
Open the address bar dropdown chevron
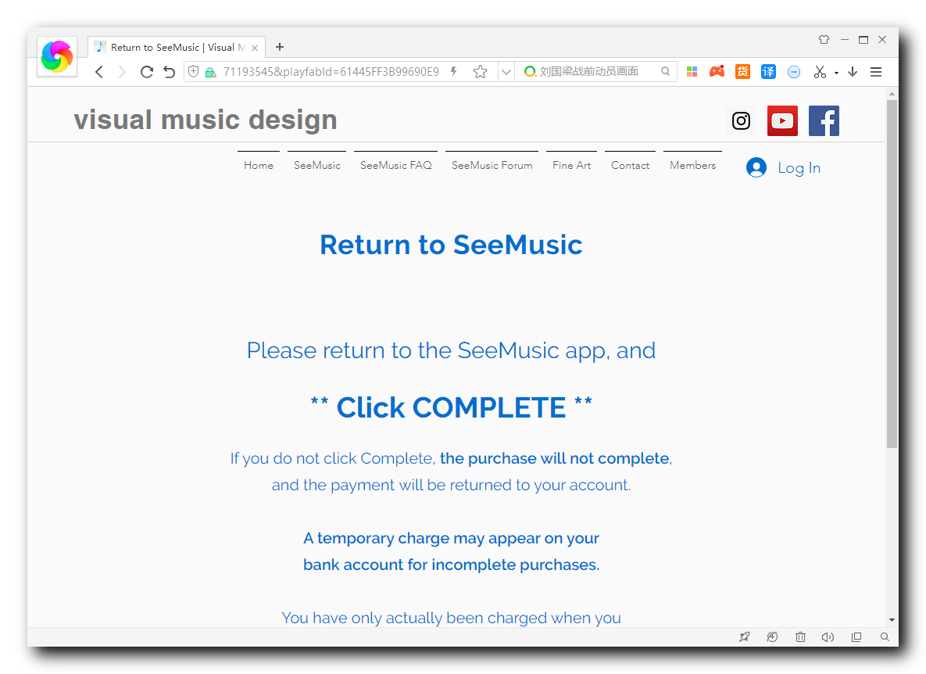click(506, 71)
